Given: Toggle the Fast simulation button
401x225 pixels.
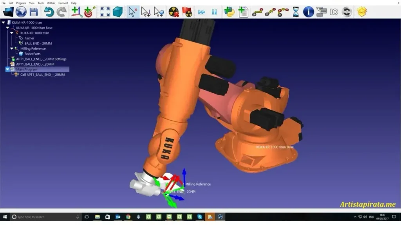Looking at the screenshot, I should 201,12.
